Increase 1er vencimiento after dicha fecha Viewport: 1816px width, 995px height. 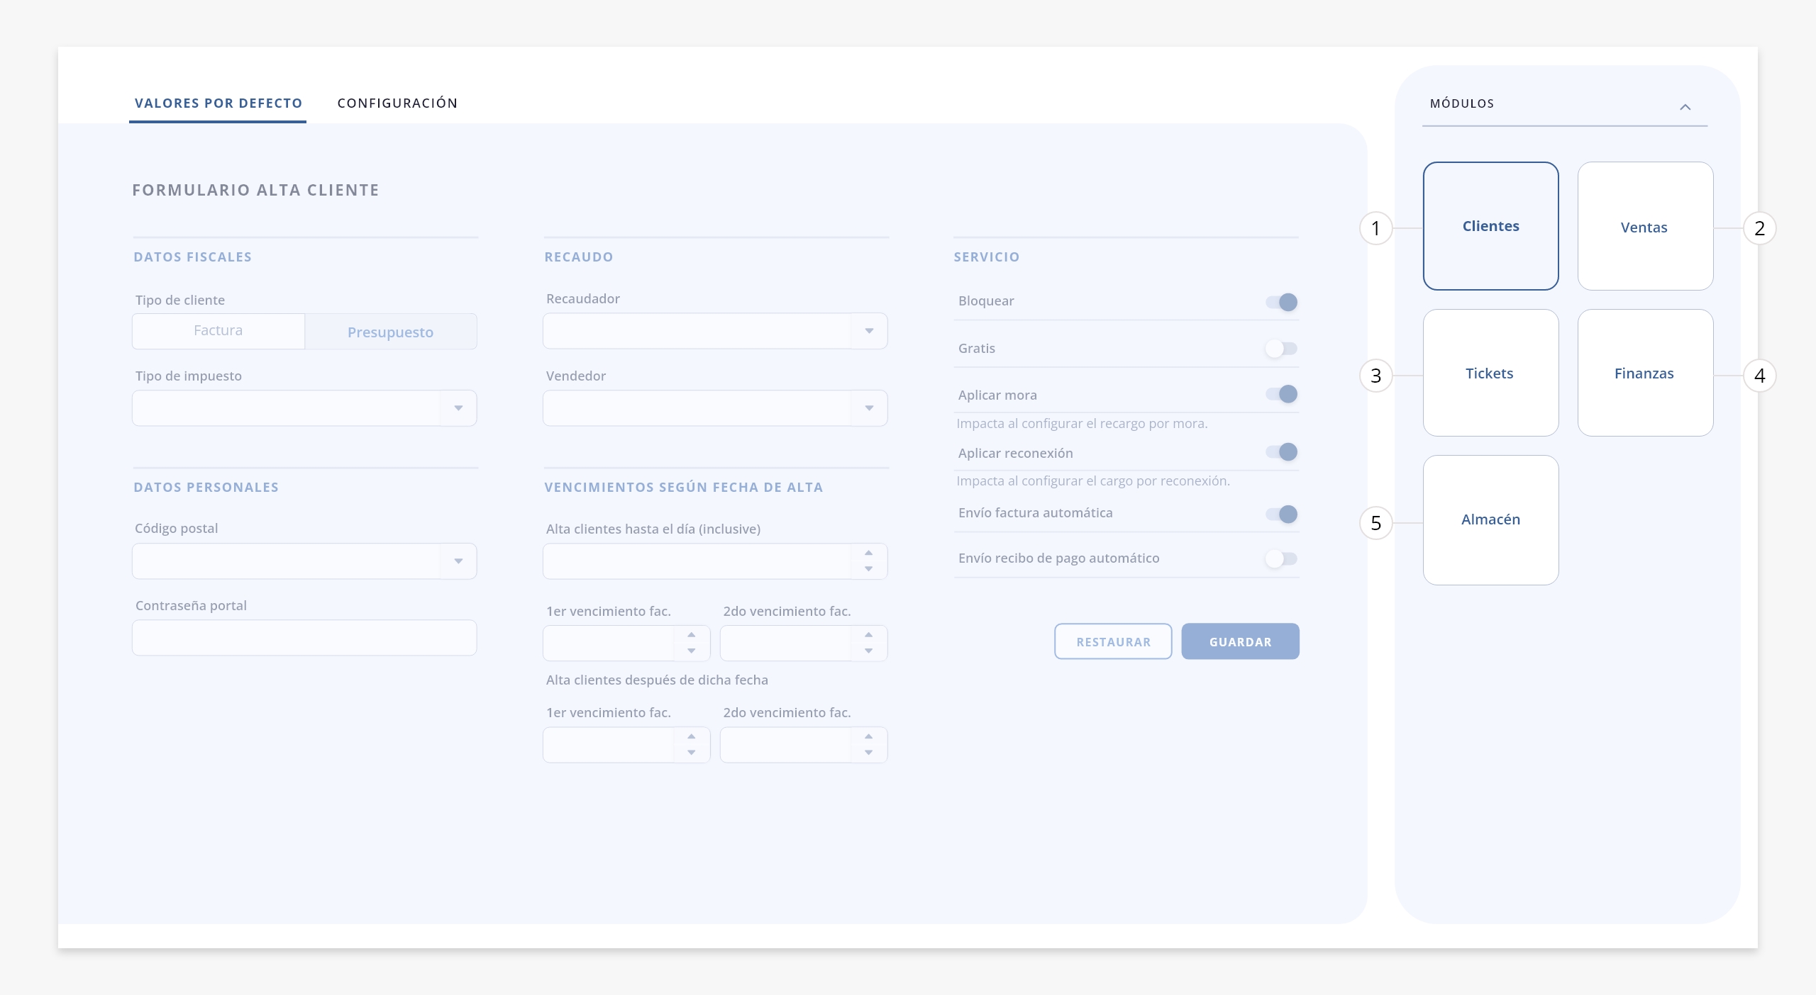click(x=691, y=736)
